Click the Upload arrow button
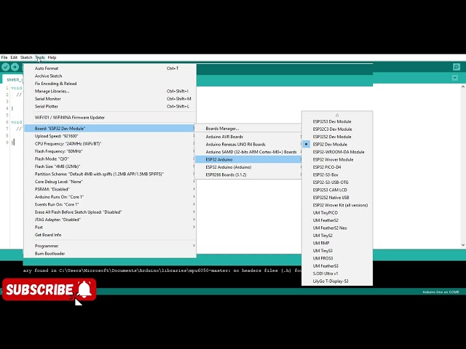The image size is (466, 349). pyautogui.click(x=15, y=67)
